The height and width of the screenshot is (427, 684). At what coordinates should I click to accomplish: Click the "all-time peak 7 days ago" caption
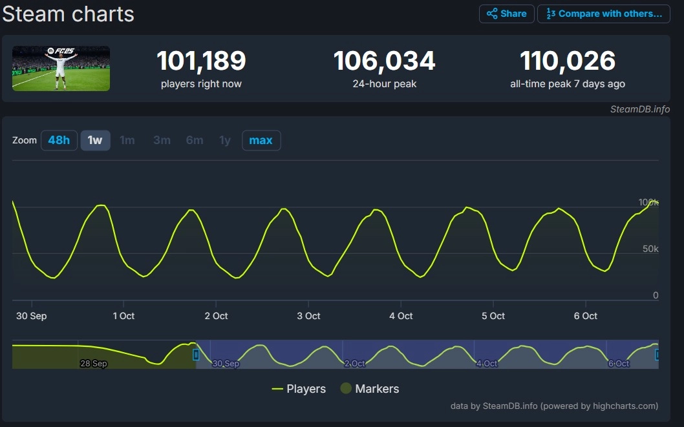pos(568,84)
